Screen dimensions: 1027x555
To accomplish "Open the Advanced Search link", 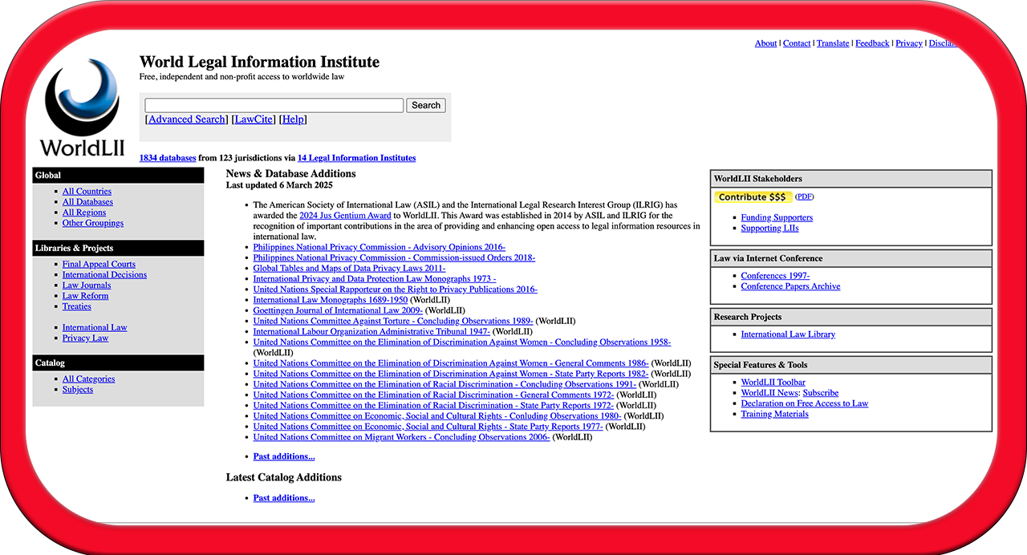I will tap(187, 120).
